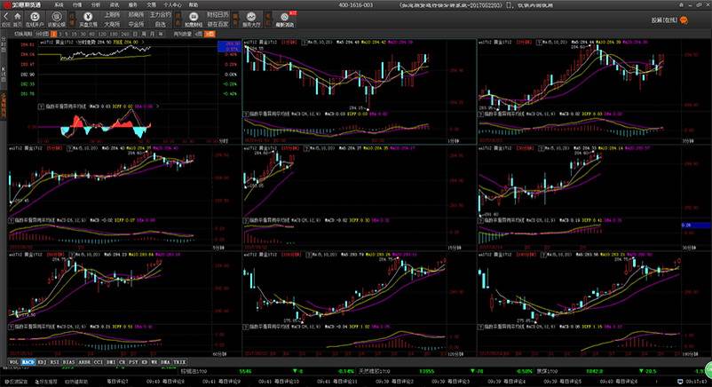Viewport: 712px width, 387px height.
Task: Open the 实盘交易 yen icon
Action: [89, 17]
